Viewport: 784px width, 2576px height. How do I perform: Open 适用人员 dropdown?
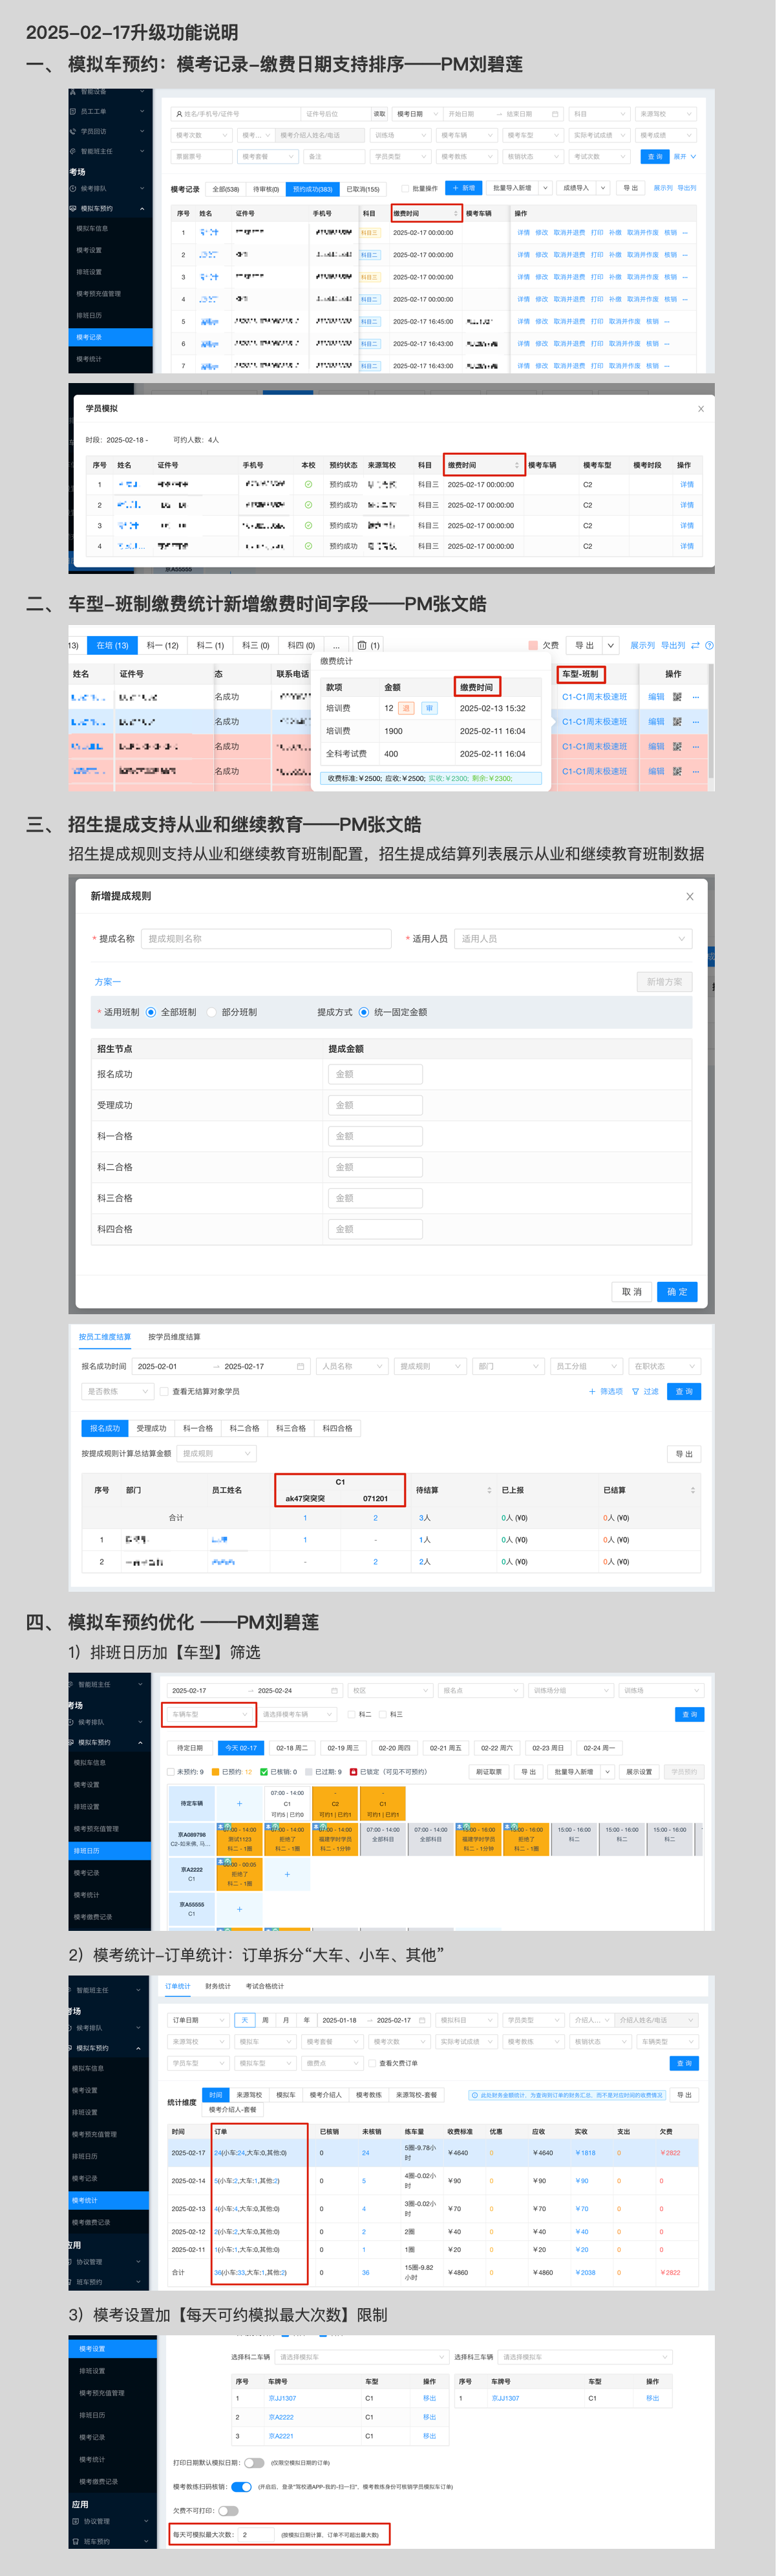[x=573, y=938]
